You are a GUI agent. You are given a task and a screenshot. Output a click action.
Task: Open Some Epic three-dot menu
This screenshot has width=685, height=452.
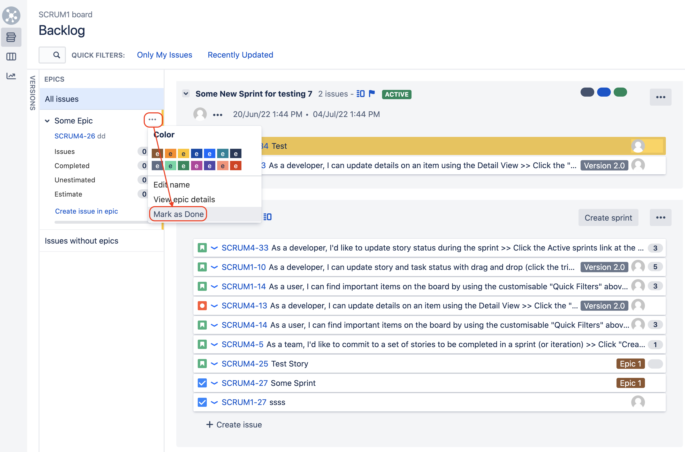tap(152, 120)
